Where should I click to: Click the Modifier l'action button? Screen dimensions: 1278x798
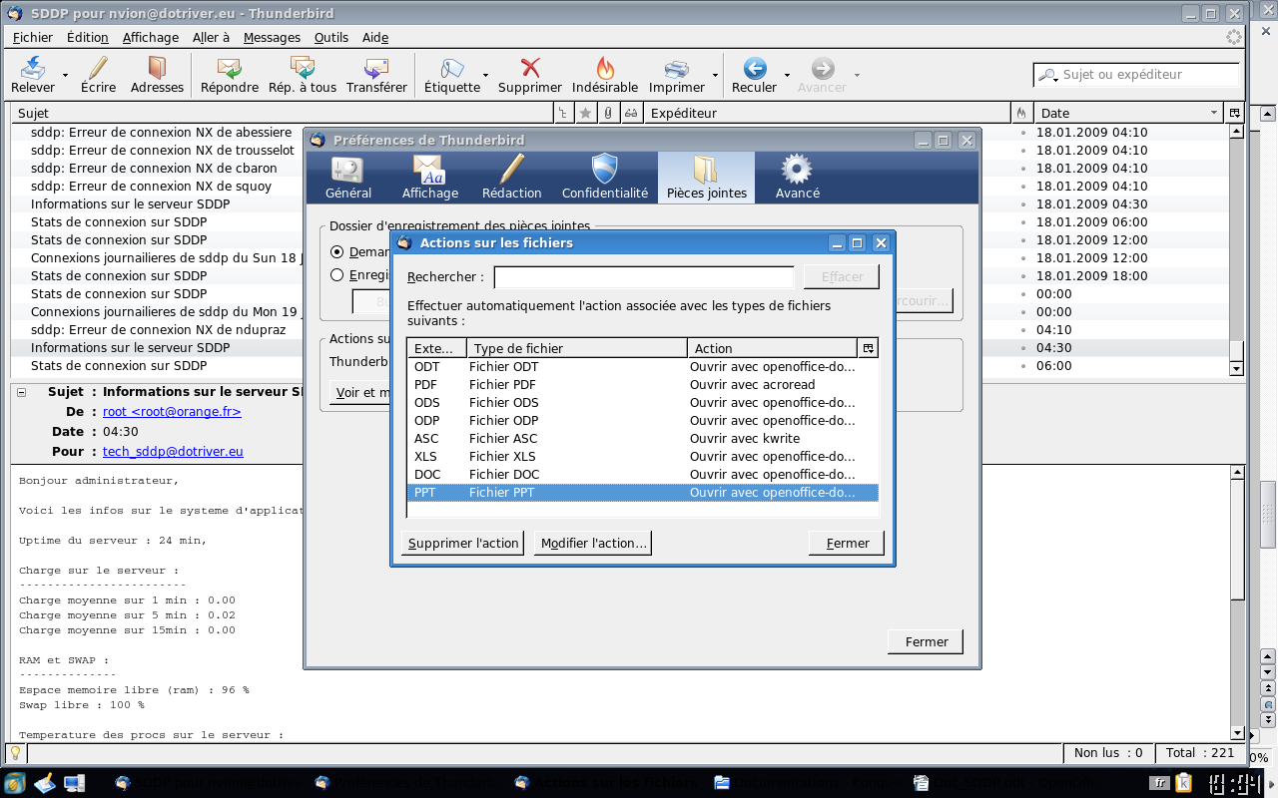(593, 544)
